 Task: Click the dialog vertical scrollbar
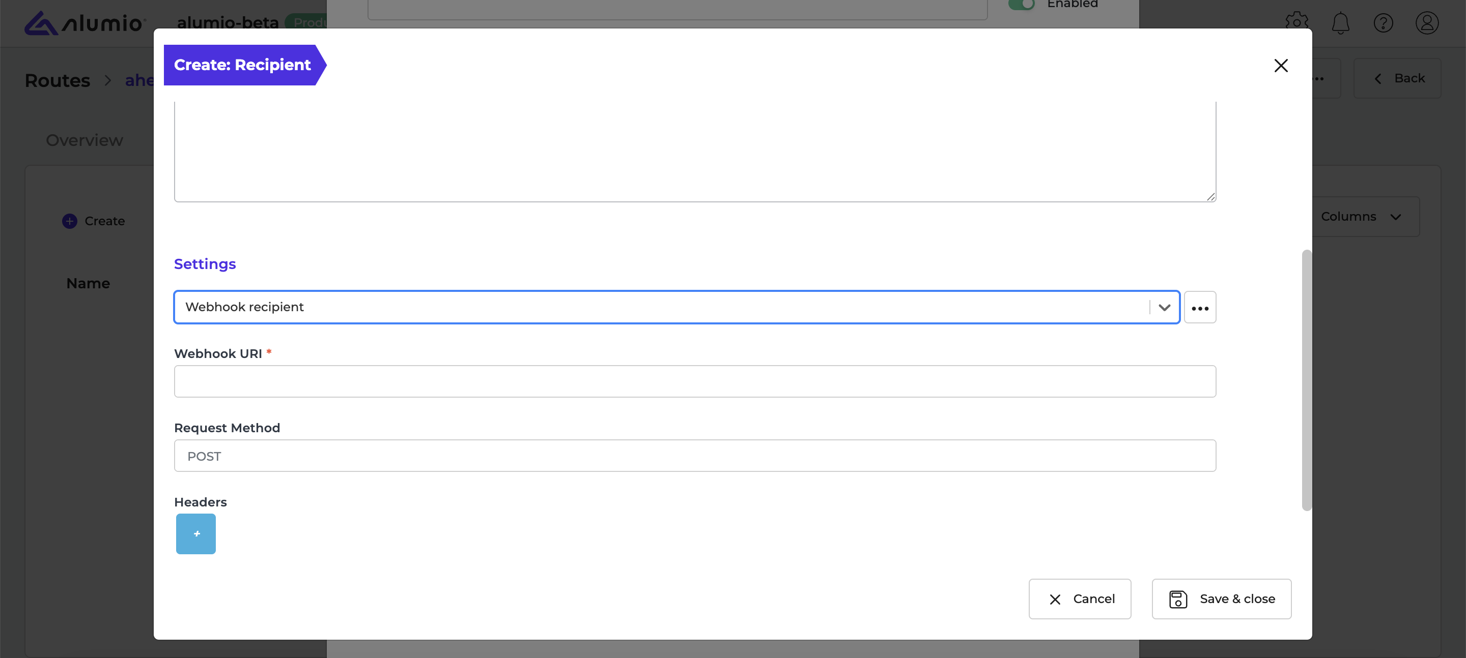[x=1306, y=380]
